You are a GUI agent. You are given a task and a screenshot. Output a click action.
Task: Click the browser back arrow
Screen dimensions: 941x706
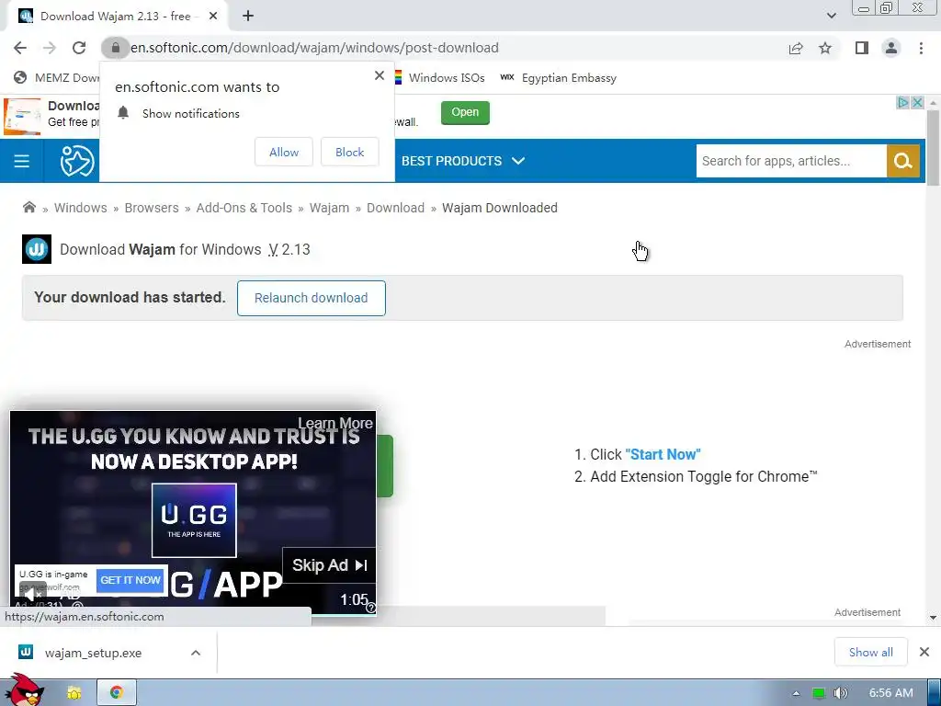(20, 48)
